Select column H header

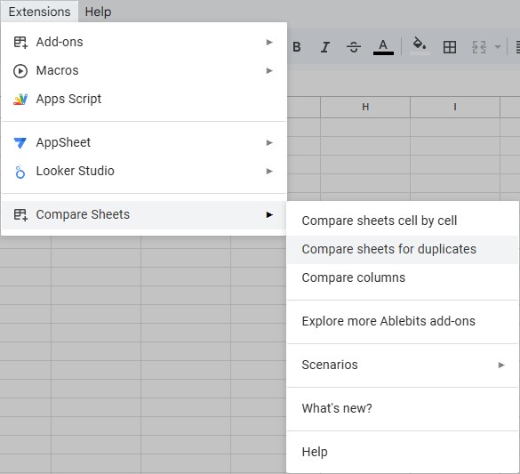click(365, 107)
